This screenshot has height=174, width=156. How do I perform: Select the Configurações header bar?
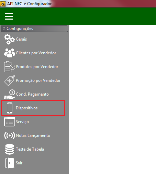(34, 29)
